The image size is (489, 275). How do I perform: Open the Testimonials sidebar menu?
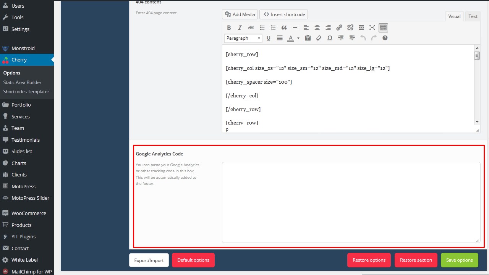27,140
